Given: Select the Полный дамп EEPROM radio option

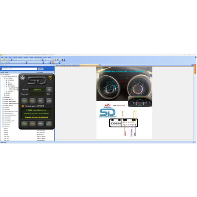Looking at the screenshot, I should pos(23,106).
